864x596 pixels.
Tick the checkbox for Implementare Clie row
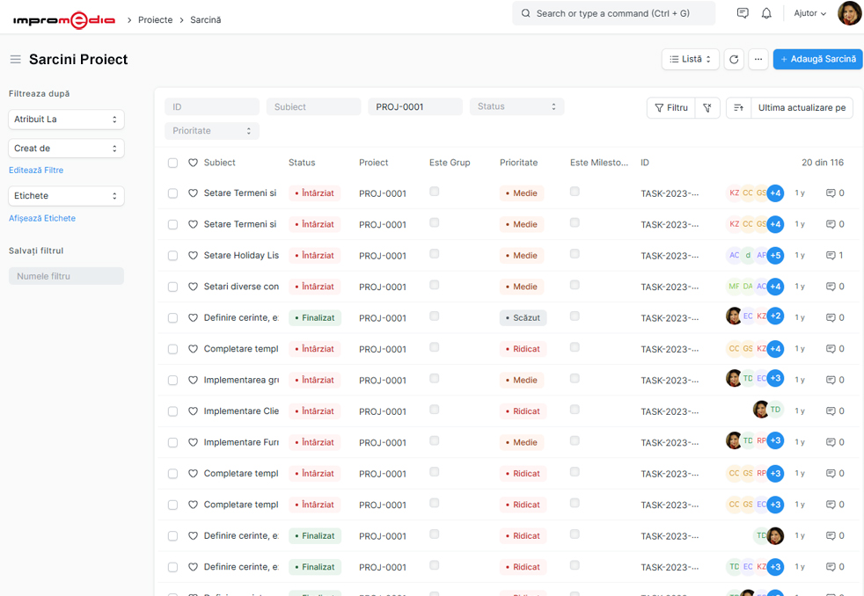point(172,411)
